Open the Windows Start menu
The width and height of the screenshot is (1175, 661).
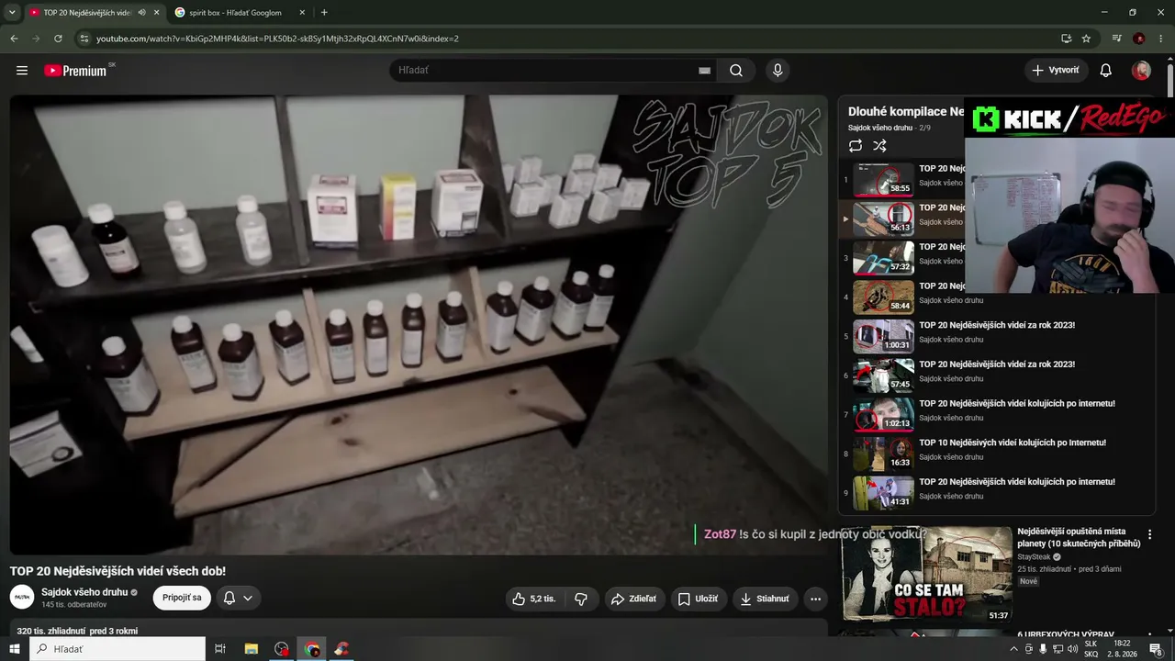(14, 649)
